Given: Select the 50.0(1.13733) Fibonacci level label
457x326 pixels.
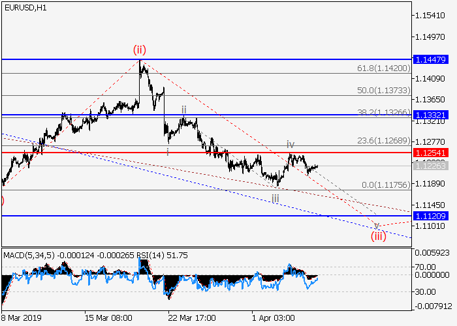Looking at the screenshot, I should click(x=383, y=90).
